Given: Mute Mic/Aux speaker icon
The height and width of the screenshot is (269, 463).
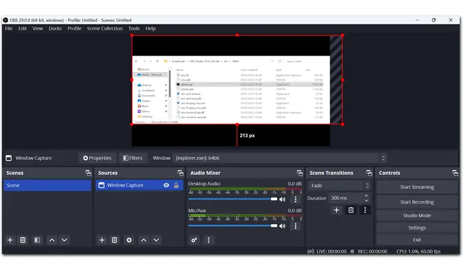Looking at the screenshot, I should 282,226.
